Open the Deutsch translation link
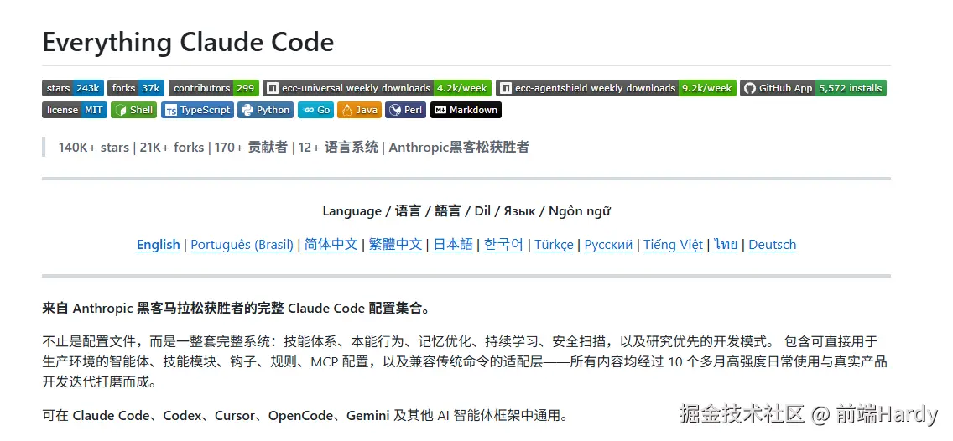This screenshot has width=953, height=441. [x=772, y=245]
